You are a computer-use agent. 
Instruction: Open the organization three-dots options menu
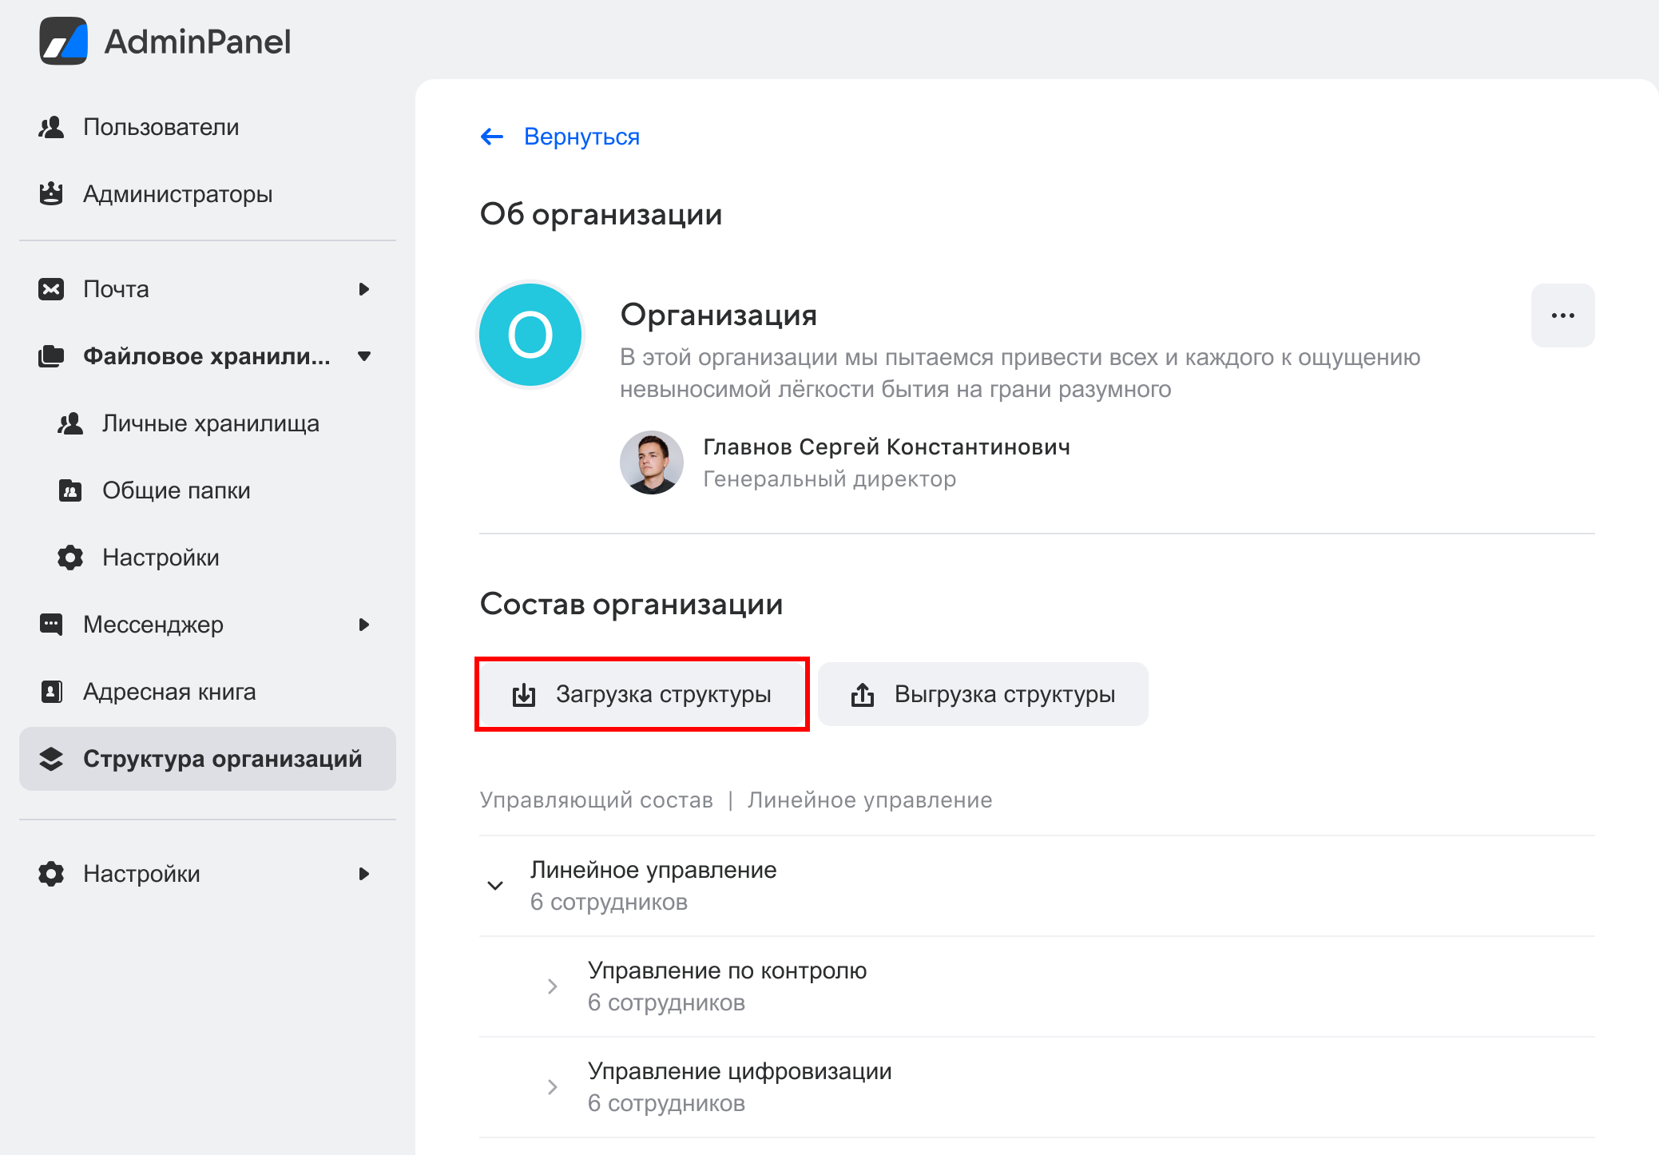[x=1562, y=316]
